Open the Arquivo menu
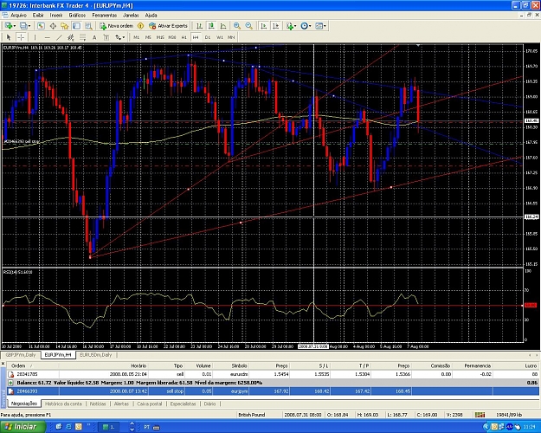Viewport: 541px width, 433px height. click(18, 16)
